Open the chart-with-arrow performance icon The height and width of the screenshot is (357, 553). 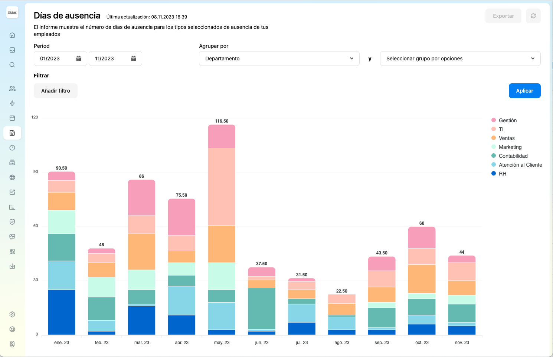(12, 192)
